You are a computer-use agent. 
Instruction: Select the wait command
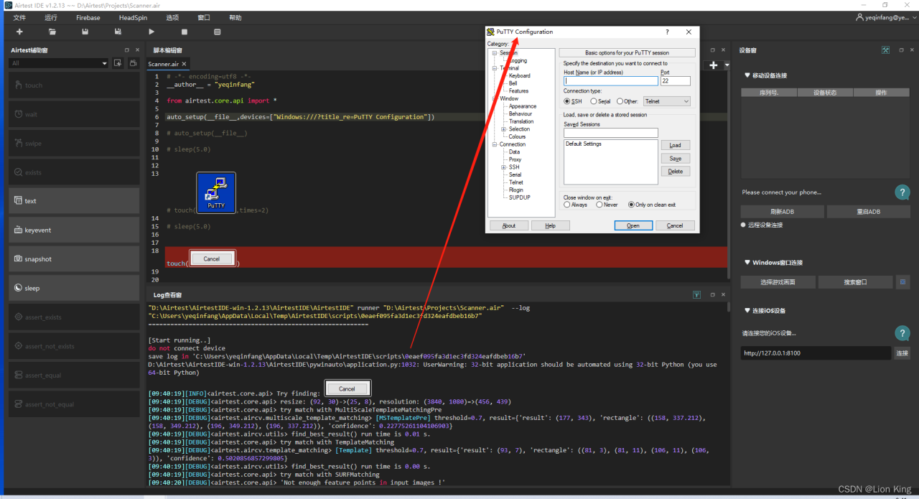(x=74, y=114)
